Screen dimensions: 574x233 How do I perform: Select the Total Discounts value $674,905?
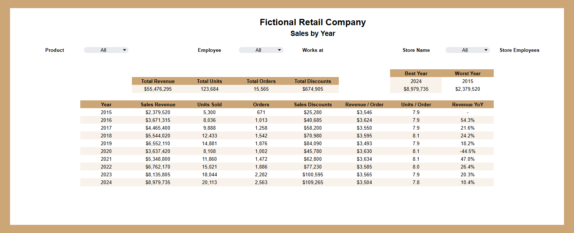coord(313,89)
